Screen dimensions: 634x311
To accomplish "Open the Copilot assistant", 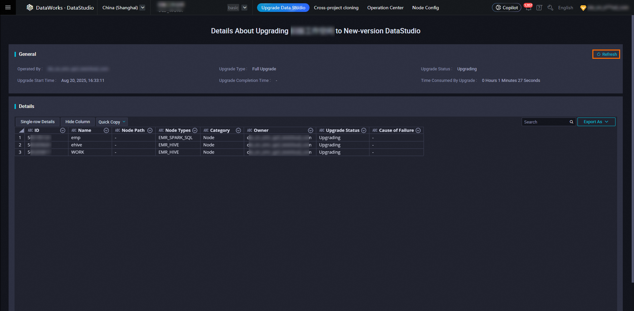I will 506,8.
